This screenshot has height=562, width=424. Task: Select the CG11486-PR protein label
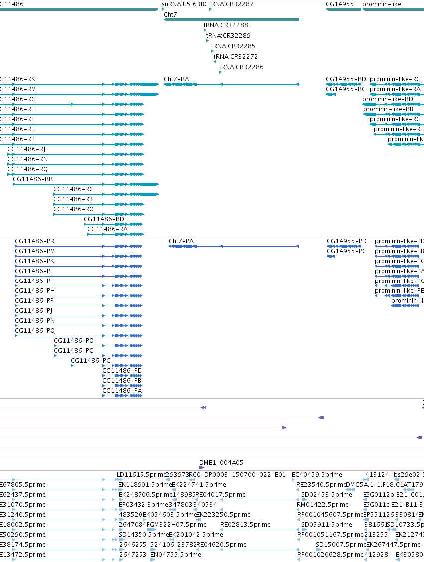coord(35,241)
